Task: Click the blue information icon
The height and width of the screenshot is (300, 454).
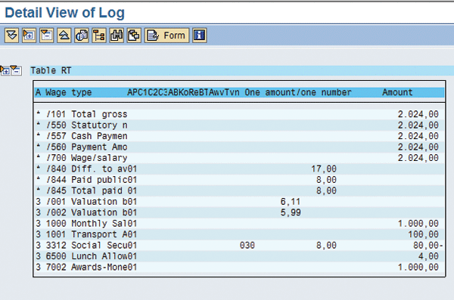Action: click(200, 36)
